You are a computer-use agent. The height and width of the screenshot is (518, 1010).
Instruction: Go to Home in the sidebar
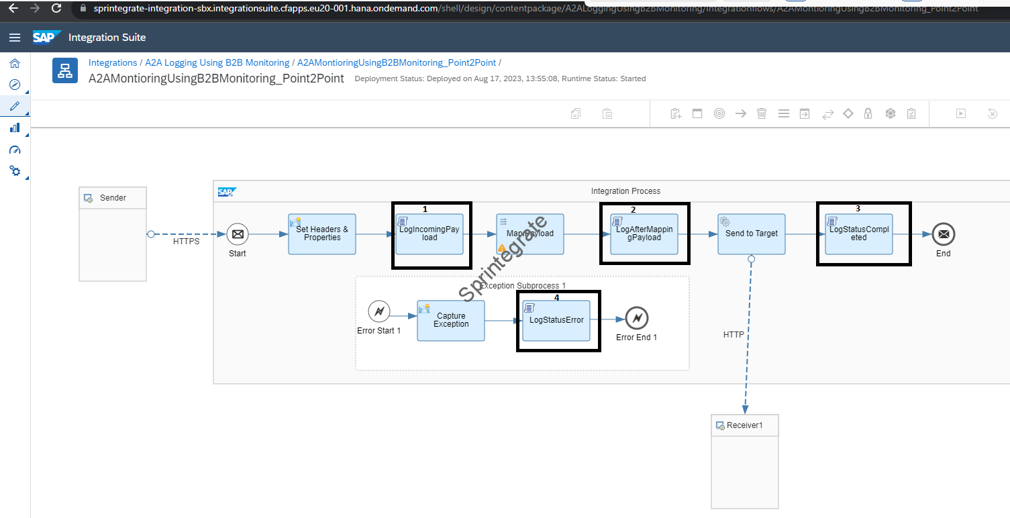[15, 63]
